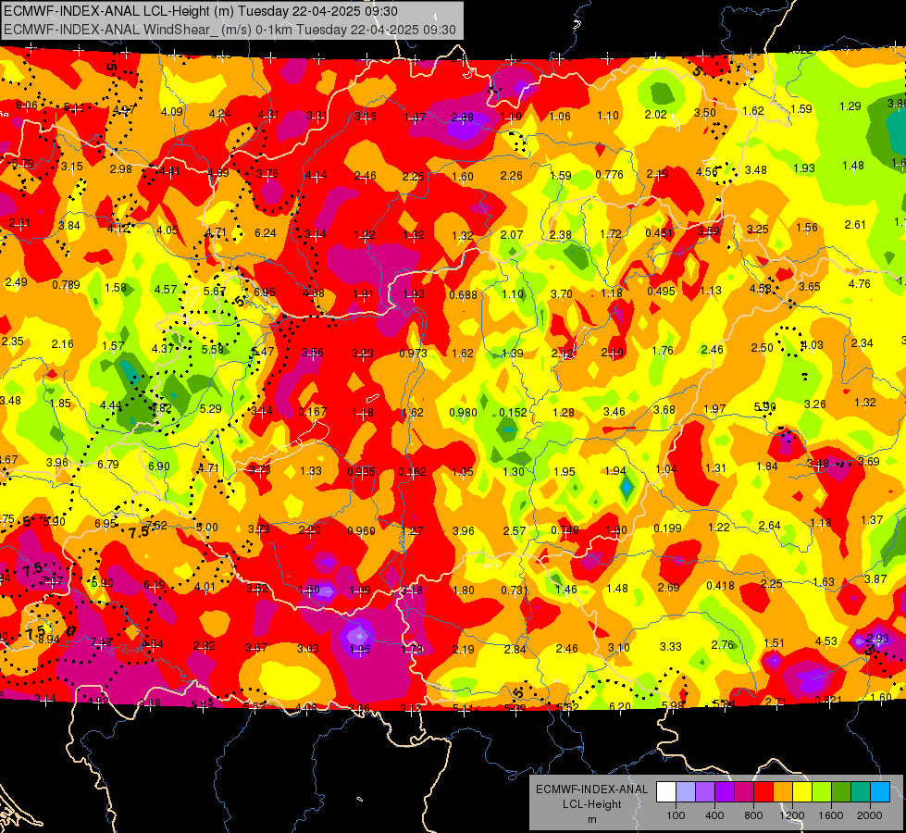
Task: Click the legend tick label 2000
Action: pos(870,815)
